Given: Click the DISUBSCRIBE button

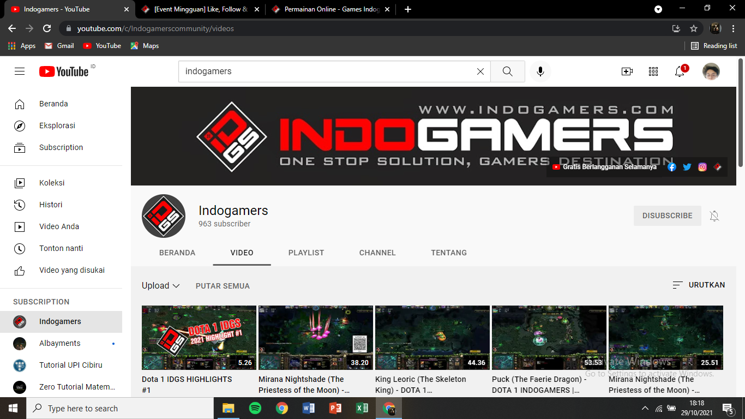Looking at the screenshot, I should point(668,216).
